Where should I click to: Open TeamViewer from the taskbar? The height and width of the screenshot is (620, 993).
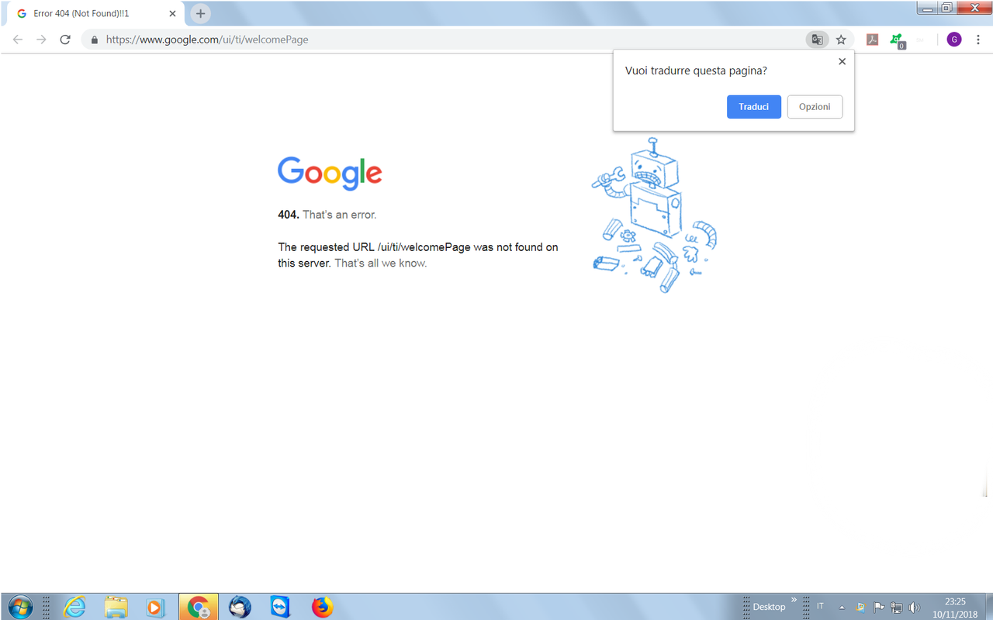click(x=281, y=607)
